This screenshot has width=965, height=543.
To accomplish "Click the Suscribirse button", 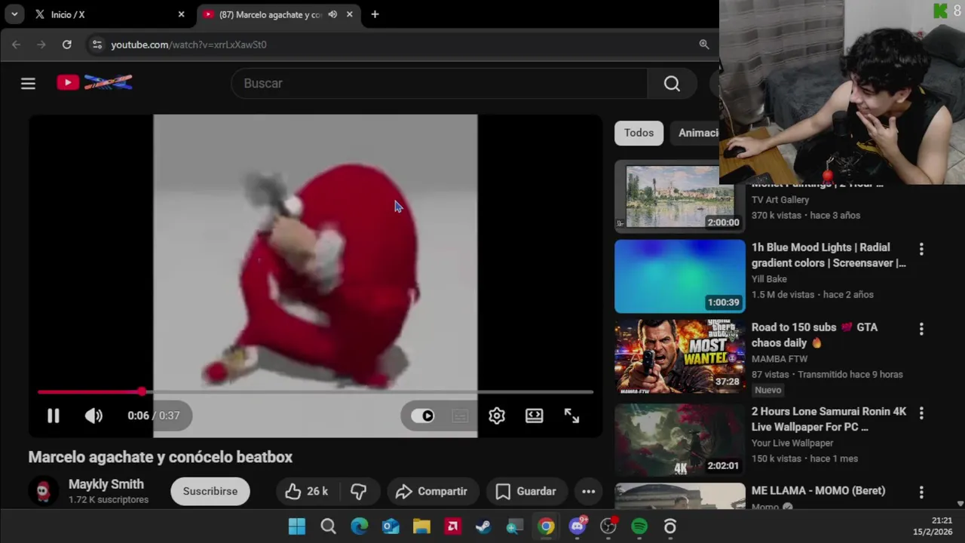I will tap(210, 491).
